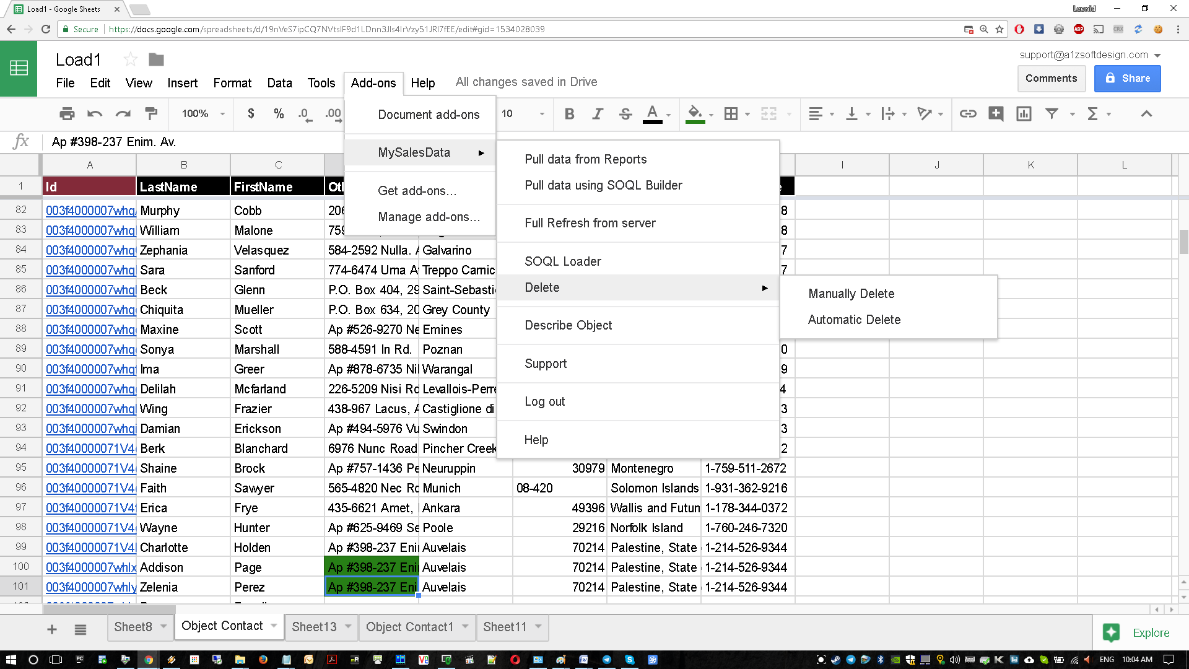Toggle italic formatting
The width and height of the screenshot is (1189, 669).
[597, 114]
